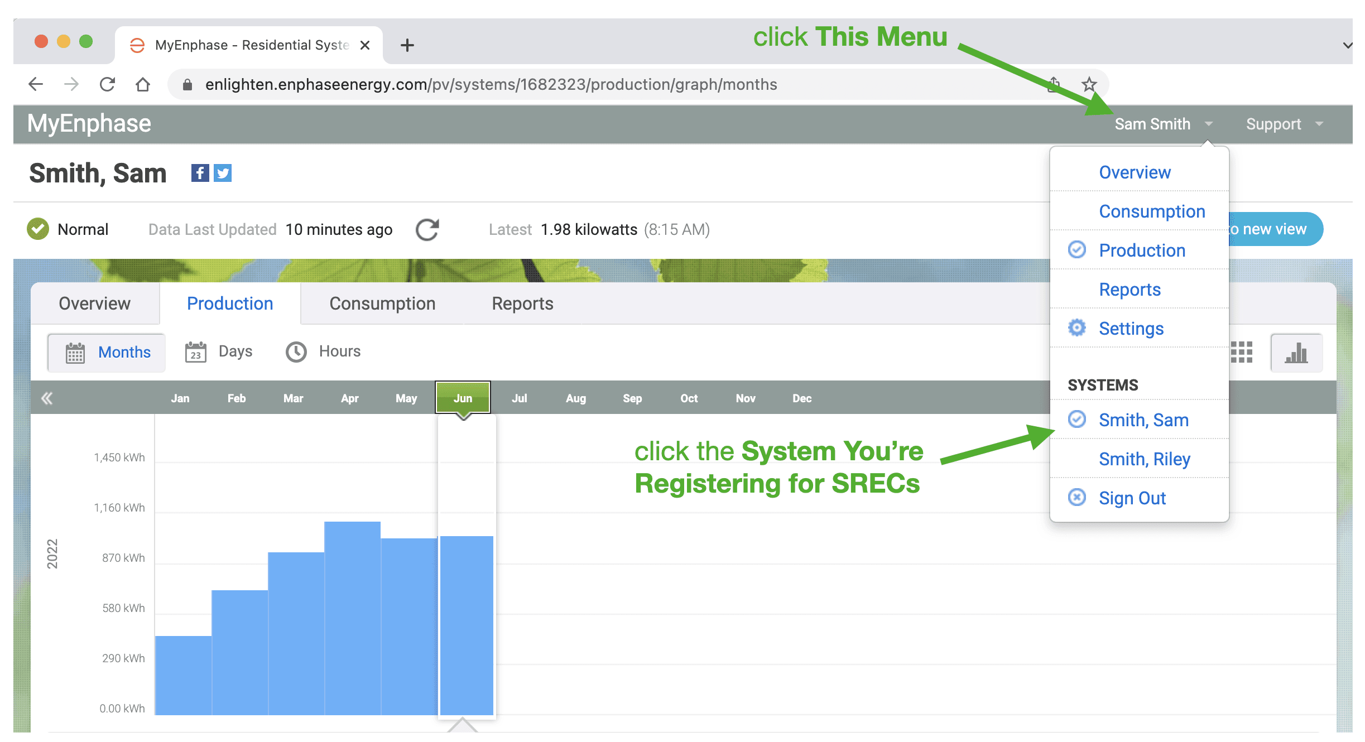Click the June production bar
The width and height of the screenshot is (1365, 742).
(x=467, y=625)
